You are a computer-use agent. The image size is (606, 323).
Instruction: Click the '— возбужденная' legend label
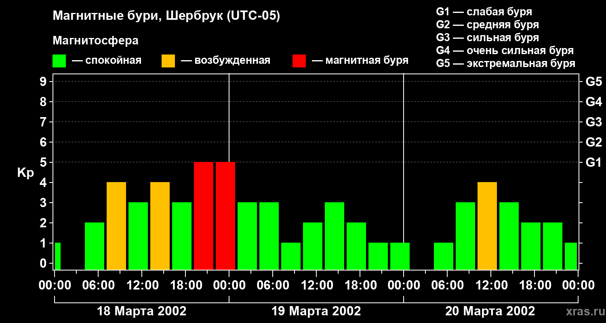point(225,61)
